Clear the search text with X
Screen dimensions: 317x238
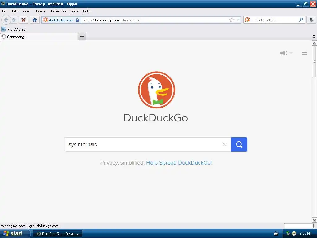point(224,144)
